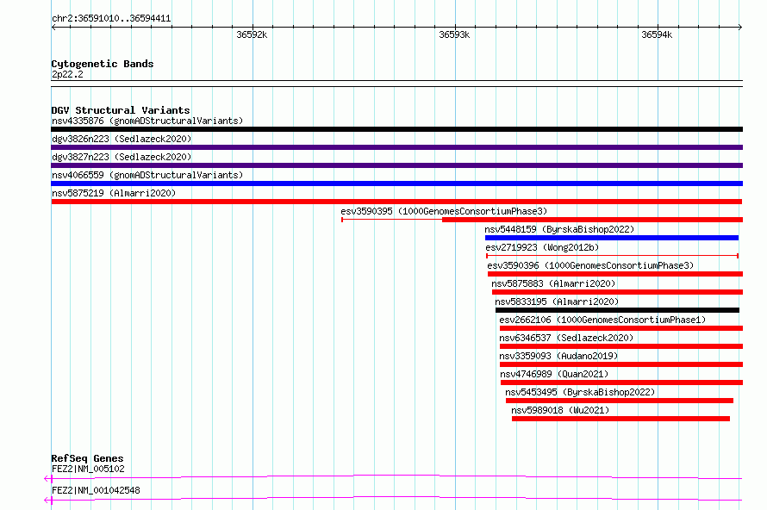Open the dgv3826n223 (Sedlazeck2020) label
Viewport: 767px width, 510px height.
pos(122,139)
